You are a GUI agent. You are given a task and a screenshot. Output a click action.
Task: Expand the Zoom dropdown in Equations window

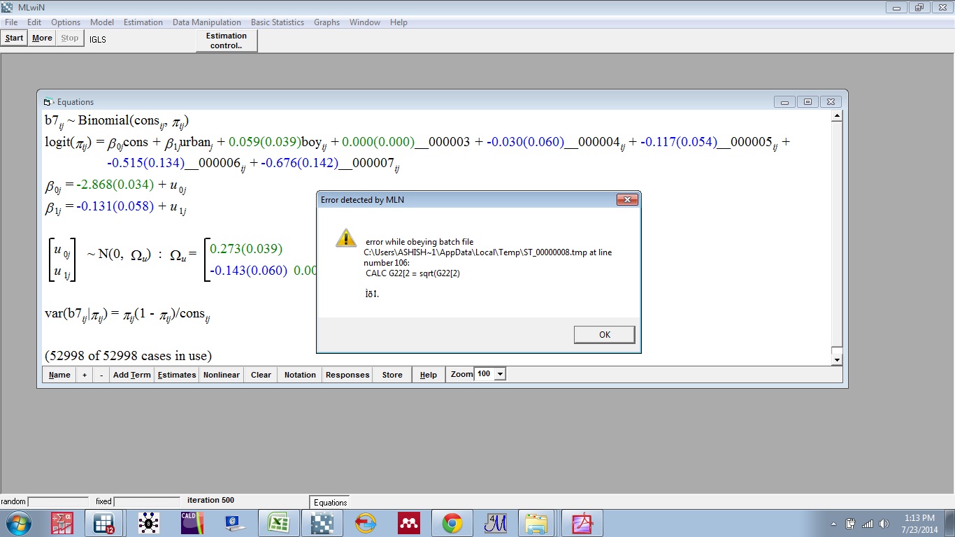(x=499, y=375)
